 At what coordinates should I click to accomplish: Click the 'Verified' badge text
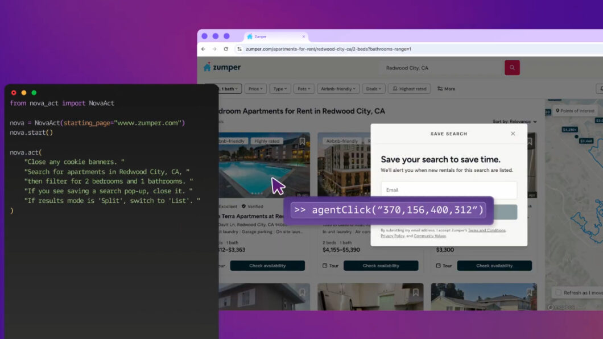255,206
